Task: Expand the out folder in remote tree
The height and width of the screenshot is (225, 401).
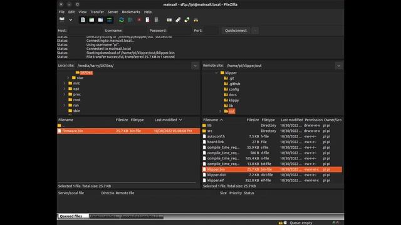Action: coord(220,111)
